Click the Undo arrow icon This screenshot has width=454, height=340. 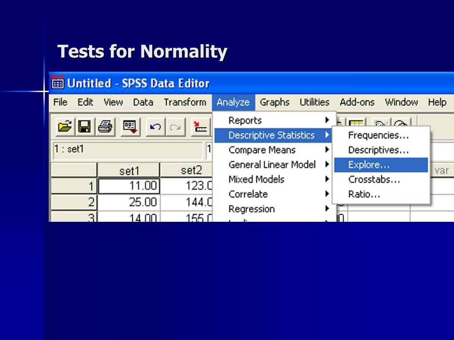(156, 127)
